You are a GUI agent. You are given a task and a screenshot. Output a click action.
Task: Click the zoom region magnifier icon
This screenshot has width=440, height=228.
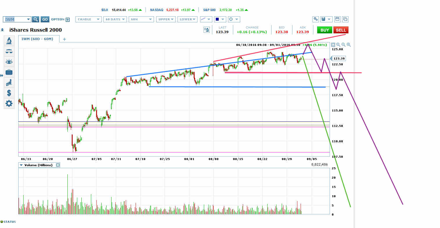click(338, 45)
